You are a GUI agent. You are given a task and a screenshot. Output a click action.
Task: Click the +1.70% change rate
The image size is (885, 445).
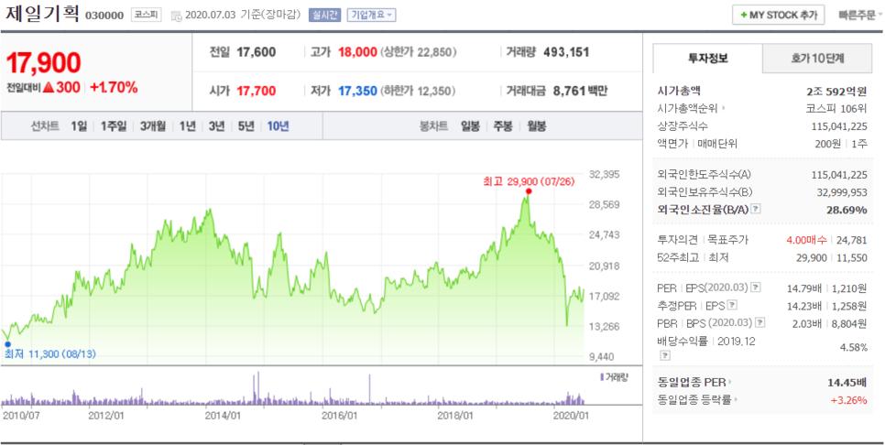pos(114,87)
